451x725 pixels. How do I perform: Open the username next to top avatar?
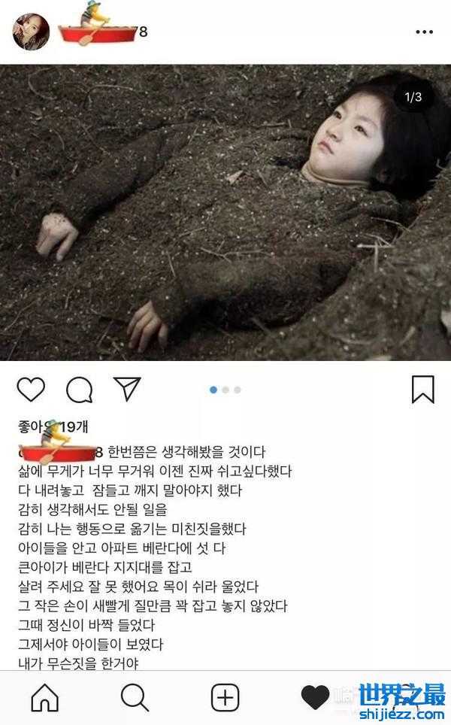tap(102, 32)
